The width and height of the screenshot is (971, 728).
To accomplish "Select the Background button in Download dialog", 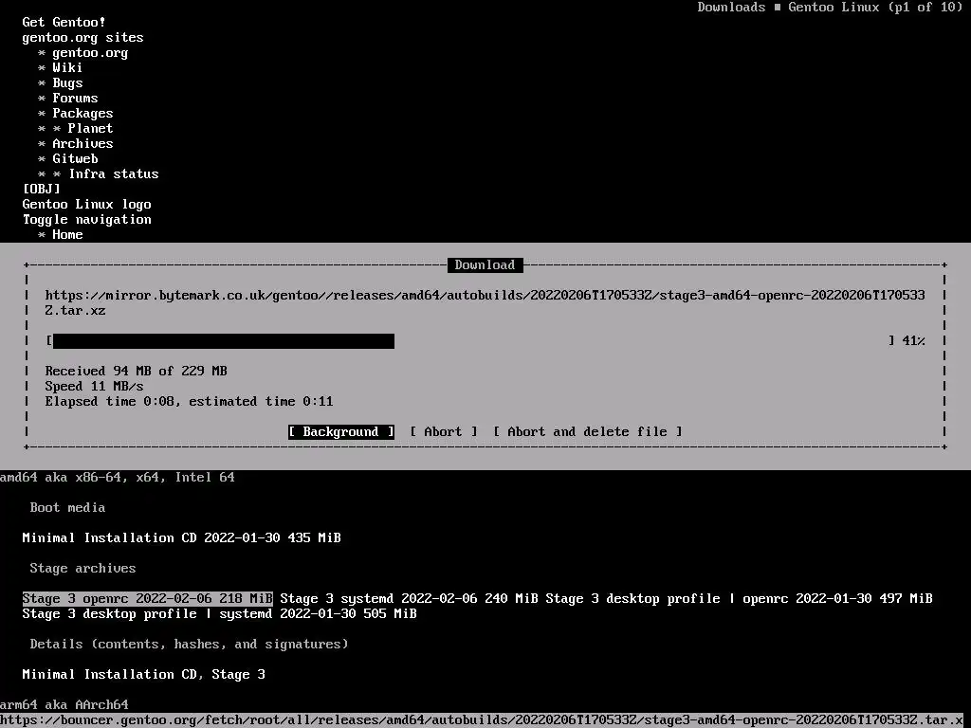I will coord(340,431).
